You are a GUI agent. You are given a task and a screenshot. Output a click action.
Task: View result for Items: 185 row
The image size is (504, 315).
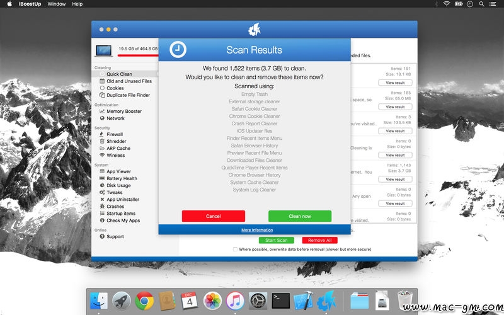(395, 106)
